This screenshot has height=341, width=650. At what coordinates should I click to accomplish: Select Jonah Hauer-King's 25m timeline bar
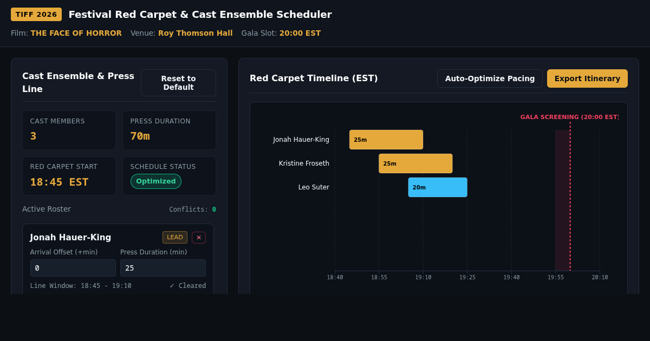[x=386, y=140]
